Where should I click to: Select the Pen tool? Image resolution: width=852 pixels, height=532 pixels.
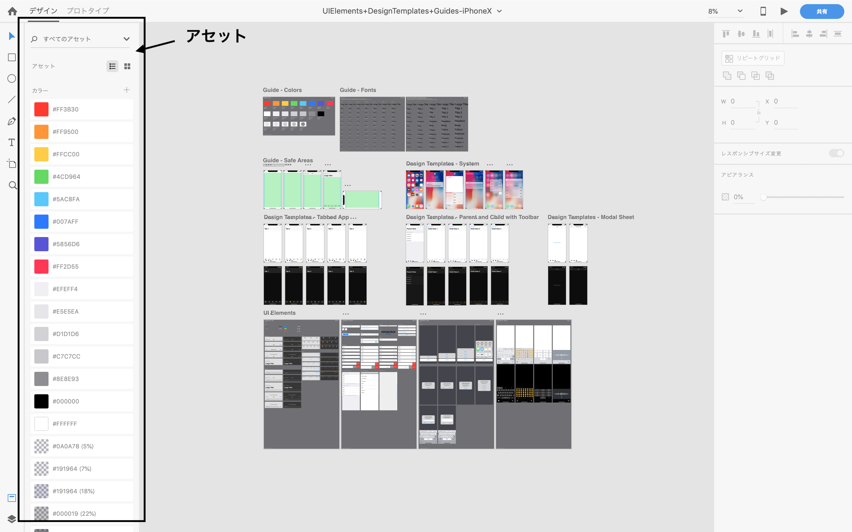click(12, 121)
